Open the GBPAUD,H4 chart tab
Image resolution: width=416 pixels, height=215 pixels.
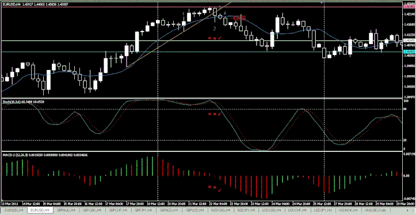coord(66,210)
